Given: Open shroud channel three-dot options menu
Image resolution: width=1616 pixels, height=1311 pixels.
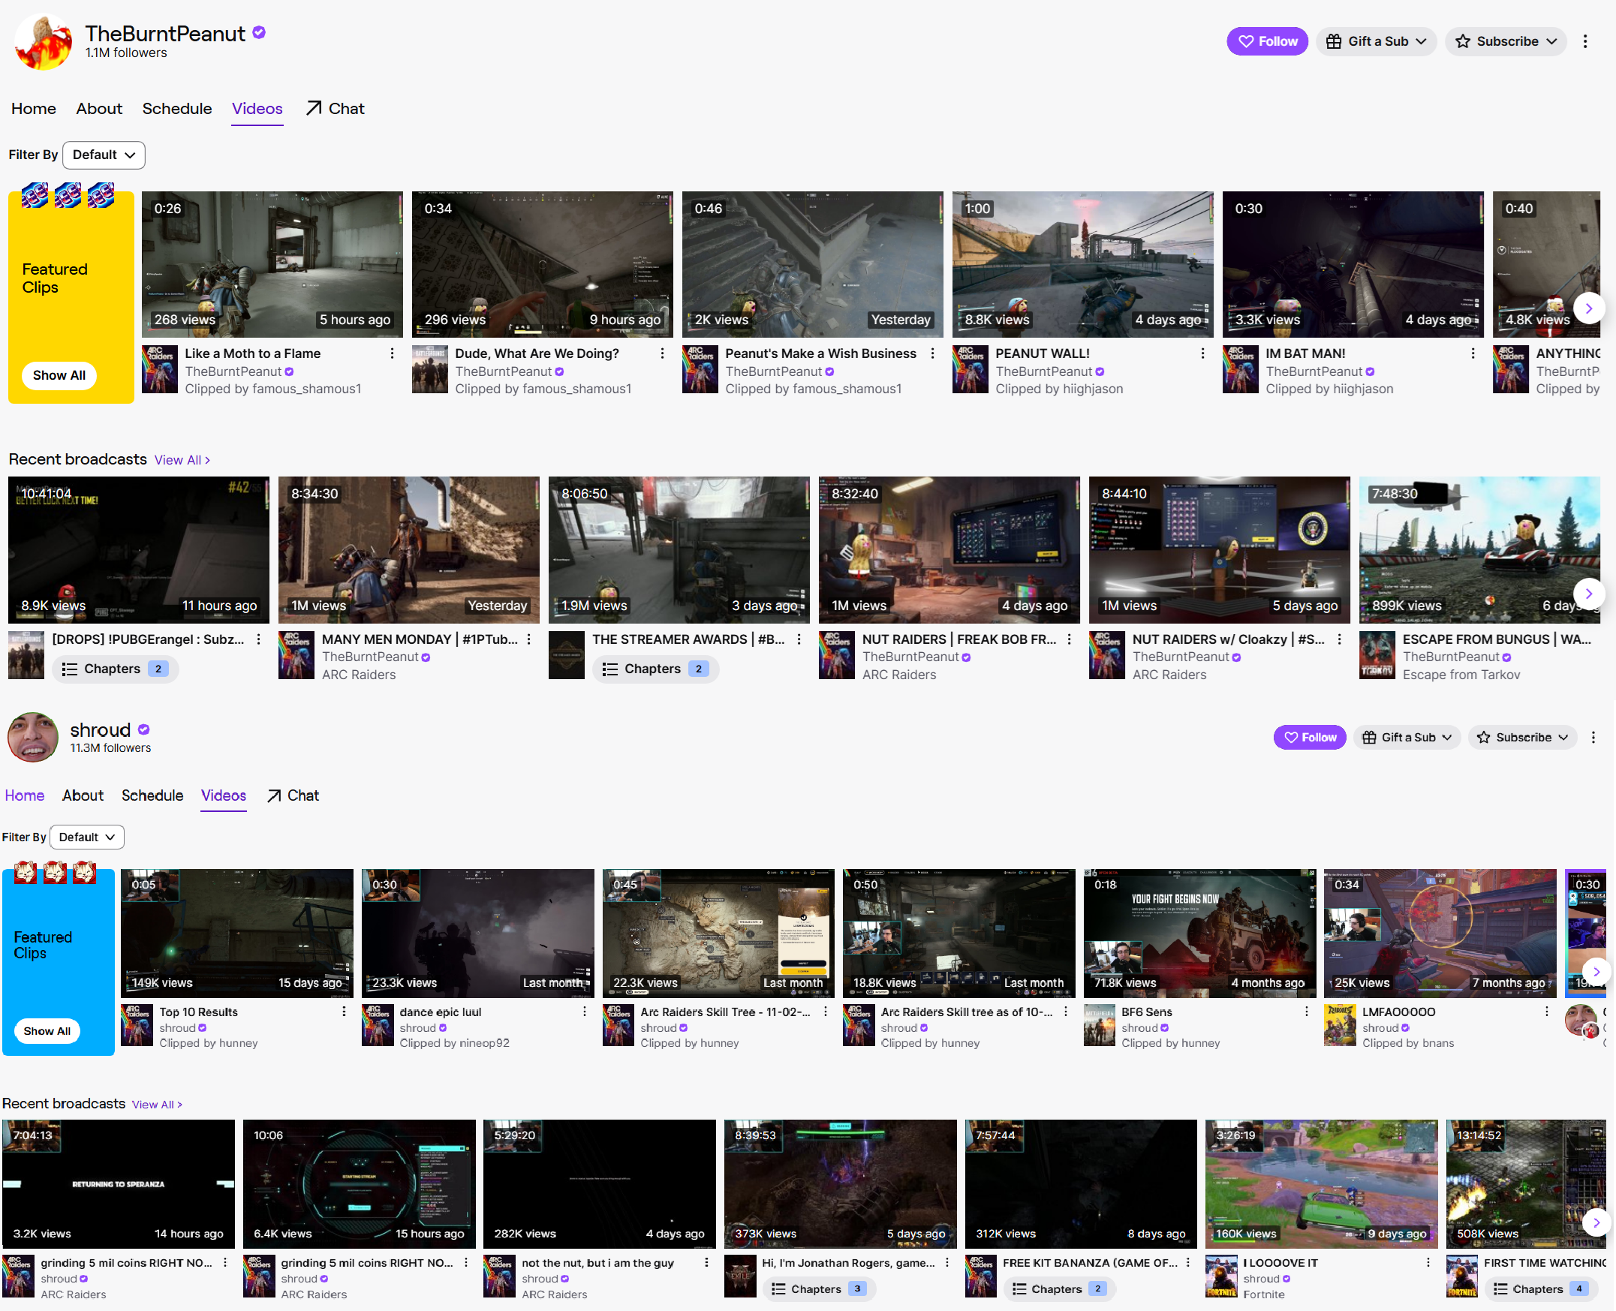Looking at the screenshot, I should 1593,737.
